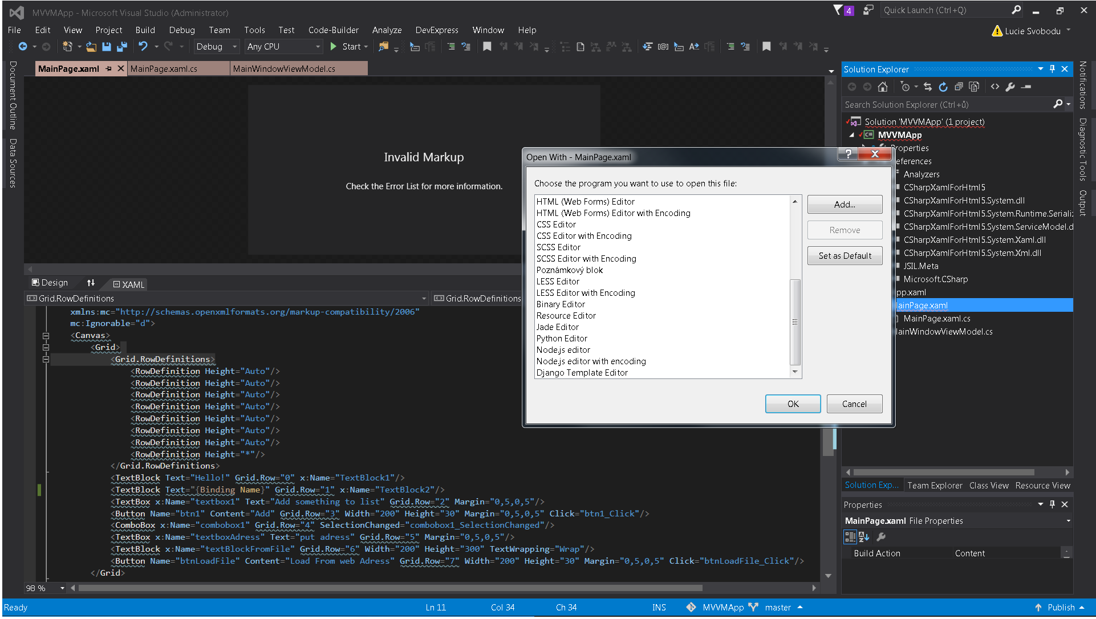Click the Collapse All icon in Solution Explorer

tap(959, 87)
